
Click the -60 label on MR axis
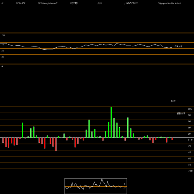(189, 159)
